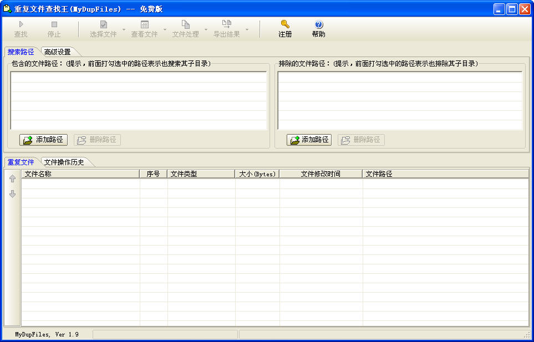534x342 pixels.
Task: Click the application icon in title bar
Action: coord(8,9)
